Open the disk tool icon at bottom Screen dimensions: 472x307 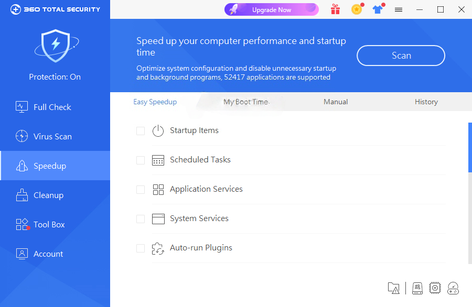point(417,288)
